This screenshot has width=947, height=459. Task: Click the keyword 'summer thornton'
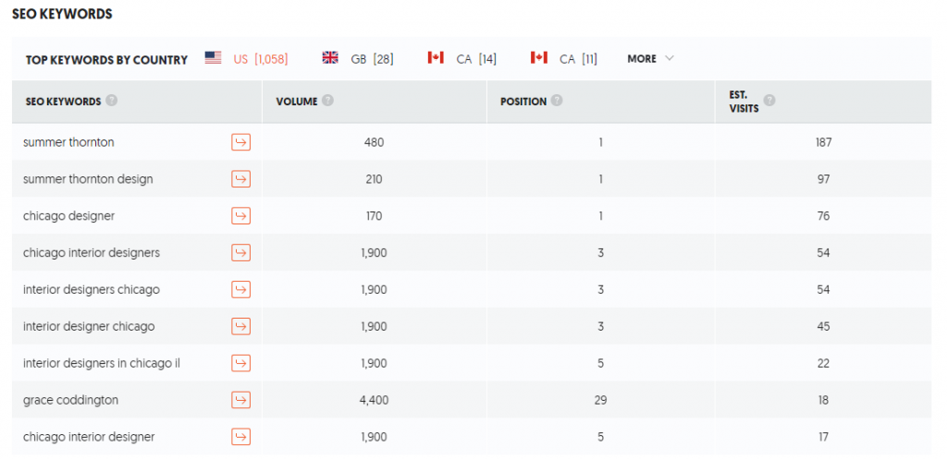(68, 143)
